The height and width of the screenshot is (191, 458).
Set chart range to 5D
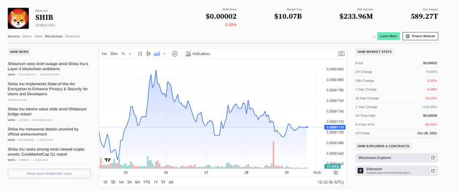[x=113, y=182]
